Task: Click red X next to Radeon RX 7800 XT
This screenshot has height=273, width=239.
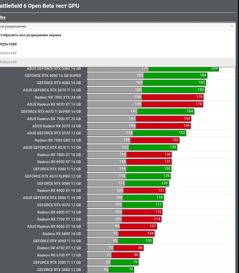Action: (x=83, y=155)
